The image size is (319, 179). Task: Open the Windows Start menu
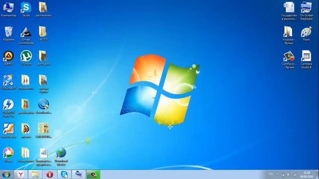6,175
